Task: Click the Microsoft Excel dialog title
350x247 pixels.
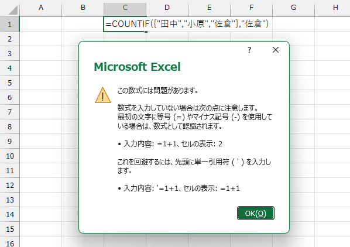Action: coord(137,67)
